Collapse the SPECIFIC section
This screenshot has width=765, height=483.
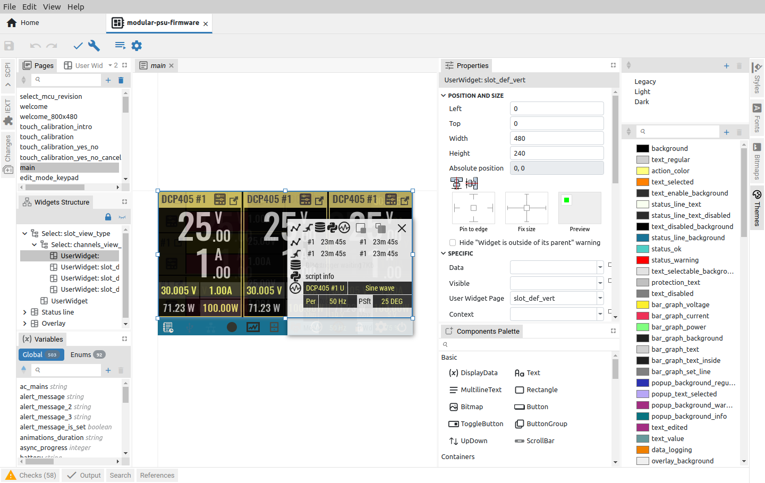[x=444, y=253]
